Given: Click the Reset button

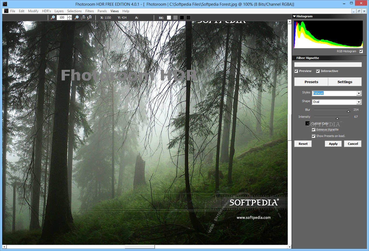Looking at the screenshot, I should coord(303,144).
